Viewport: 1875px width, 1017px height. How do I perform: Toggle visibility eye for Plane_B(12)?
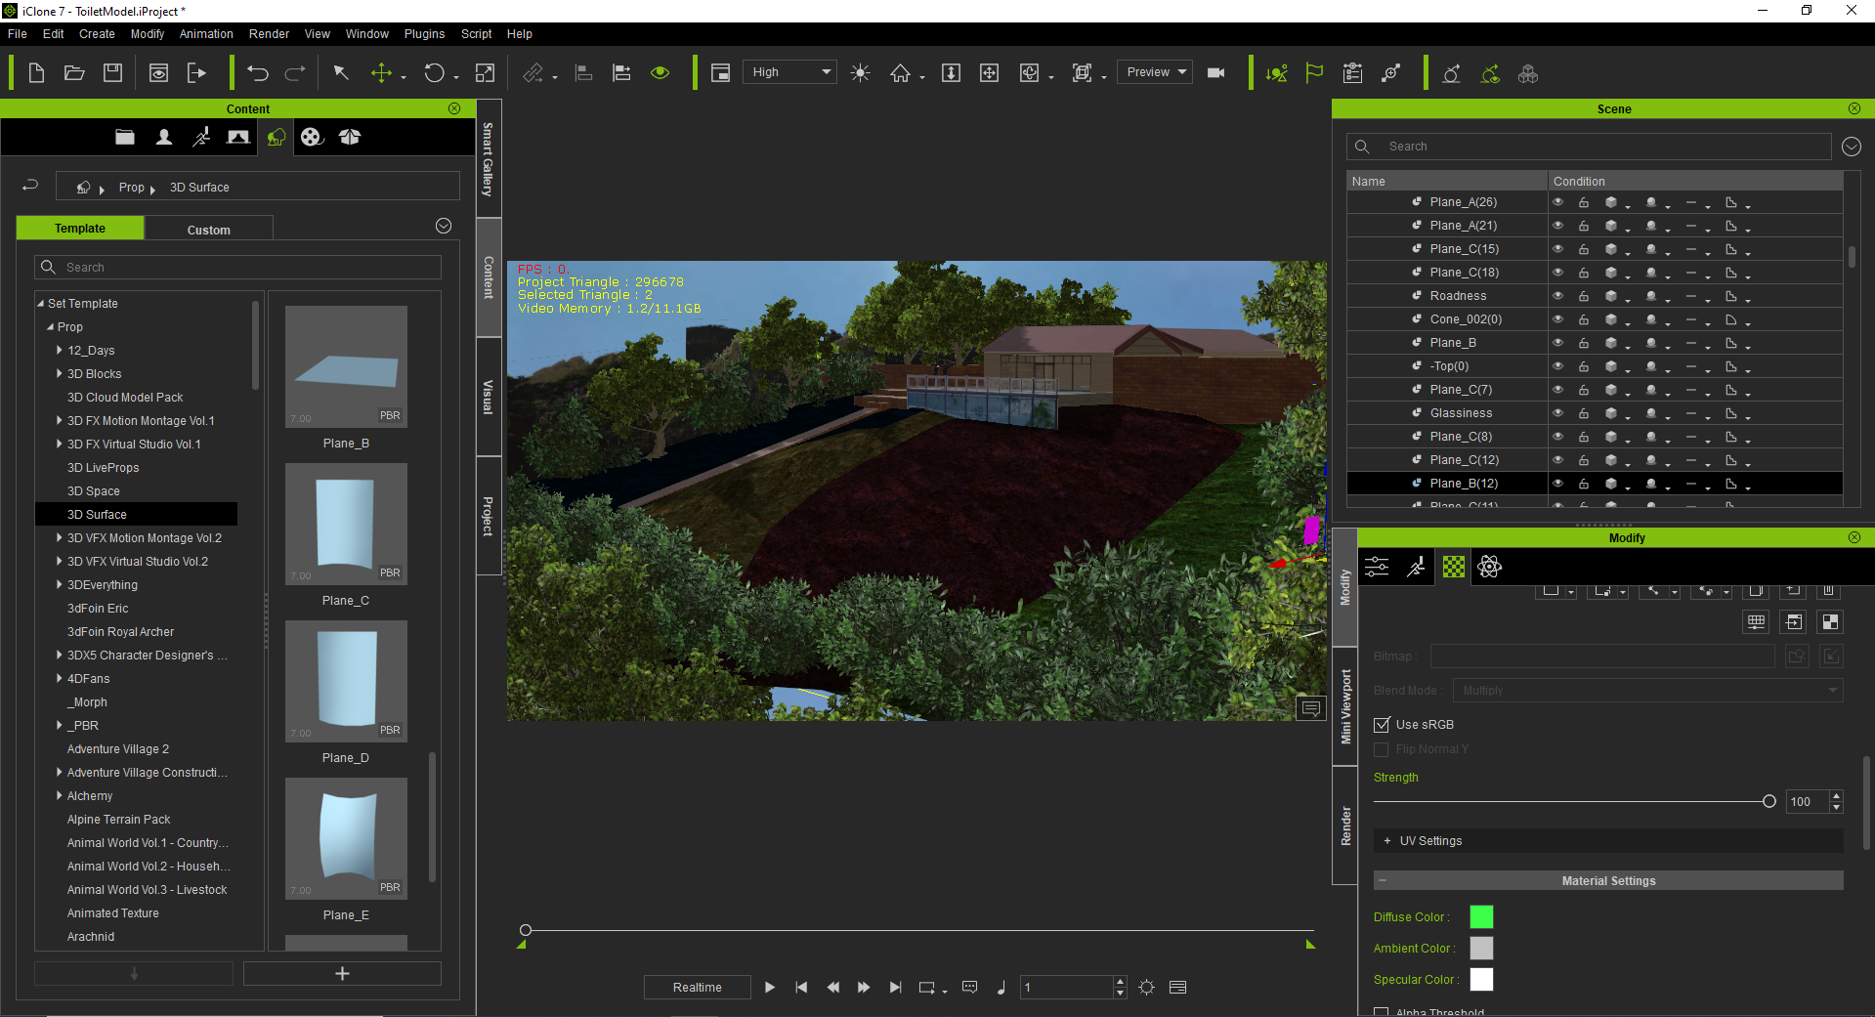pos(1558,484)
